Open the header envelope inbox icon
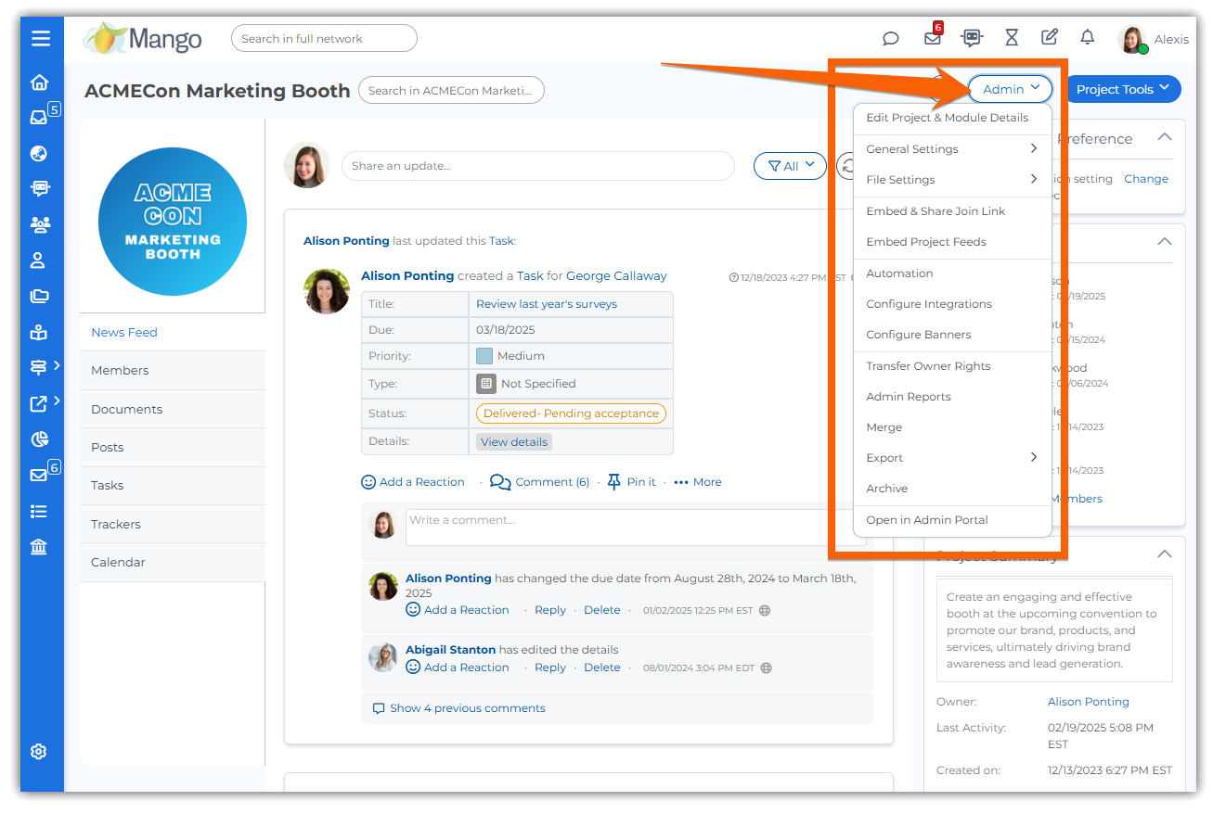Viewport: 1213px width, 814px height. (932, 39)
